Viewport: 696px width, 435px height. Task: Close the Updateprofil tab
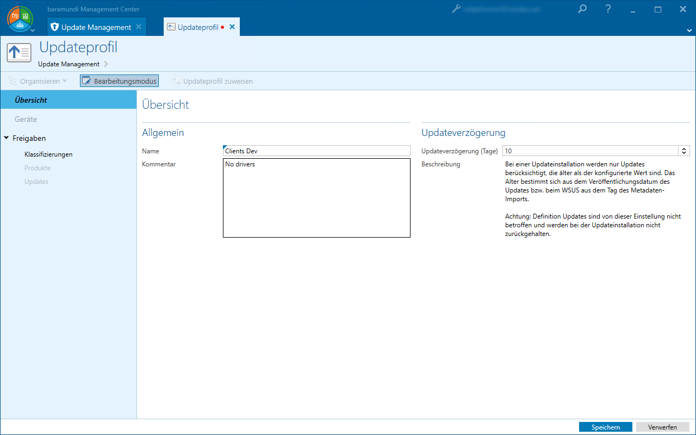pyautogui.click(x=232, y=27)
